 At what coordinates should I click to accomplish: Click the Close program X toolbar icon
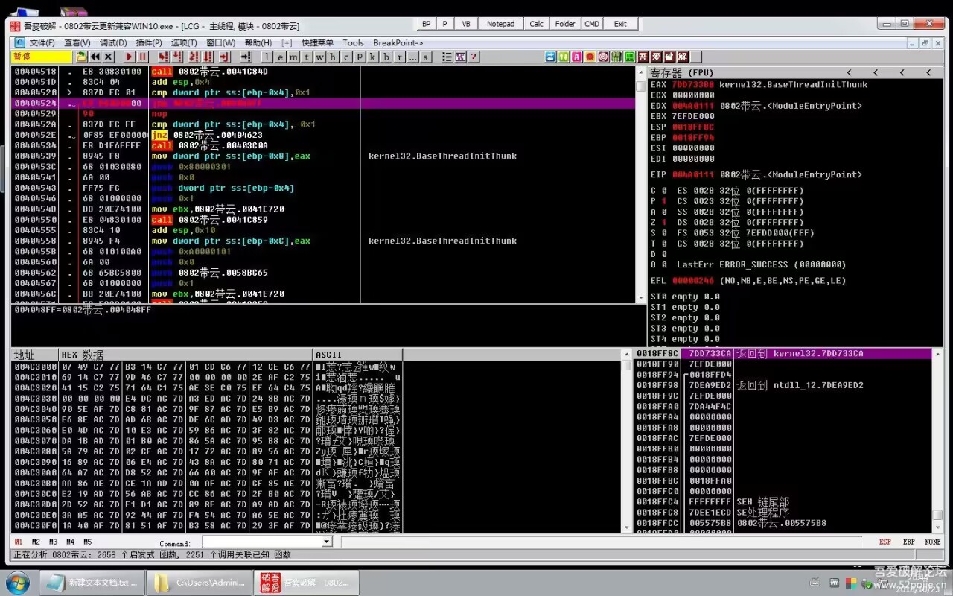(108, 57)
